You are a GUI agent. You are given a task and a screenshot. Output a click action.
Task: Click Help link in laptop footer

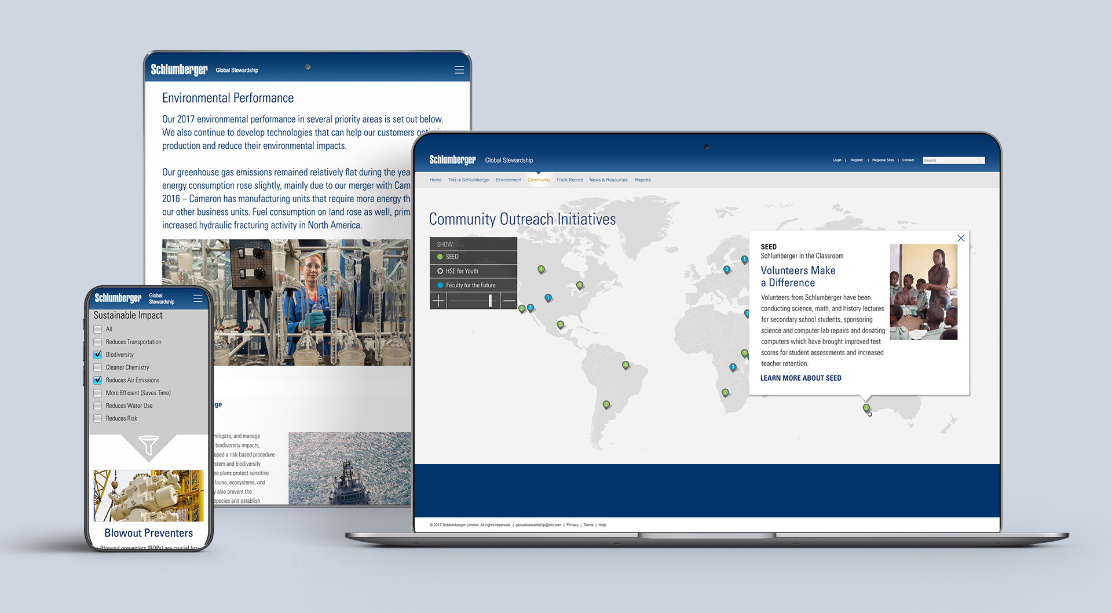click(x=602, y=525)
